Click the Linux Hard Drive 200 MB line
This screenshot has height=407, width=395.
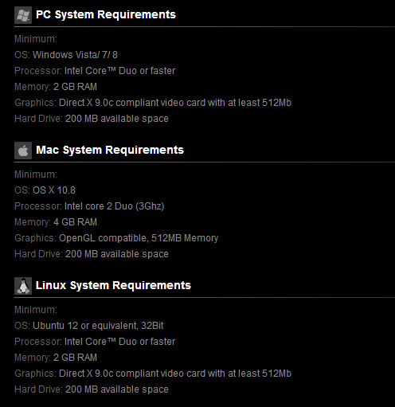[92, 389]
